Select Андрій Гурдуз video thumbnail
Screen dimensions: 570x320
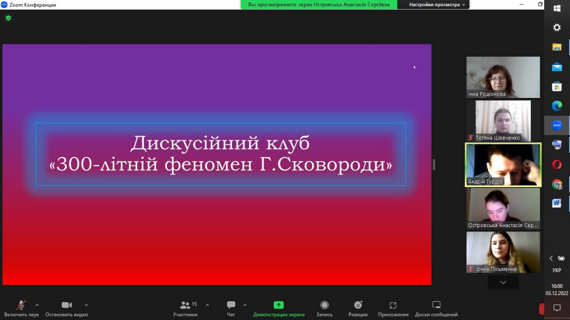point(503,165)
